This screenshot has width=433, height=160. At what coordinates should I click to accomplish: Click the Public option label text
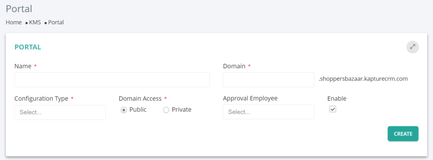pyautogui.click(x=138, y=110)
